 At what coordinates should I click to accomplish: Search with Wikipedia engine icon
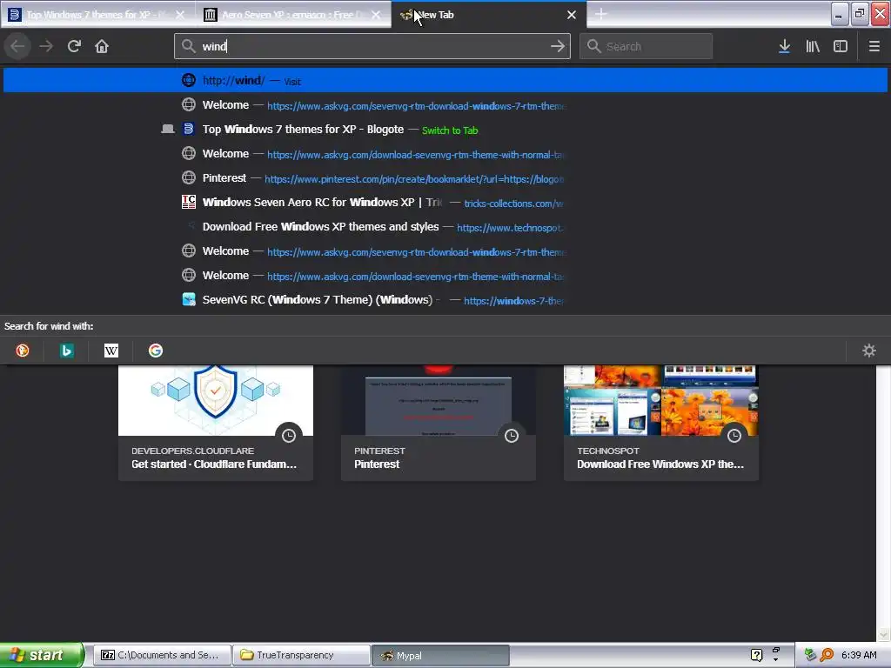(111, 351)
